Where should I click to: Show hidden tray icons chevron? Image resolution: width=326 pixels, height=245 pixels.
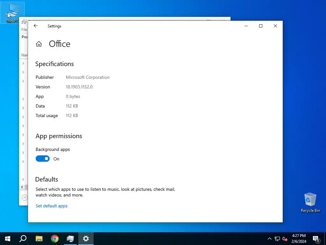pyautogui.click(x=269, y=239)
